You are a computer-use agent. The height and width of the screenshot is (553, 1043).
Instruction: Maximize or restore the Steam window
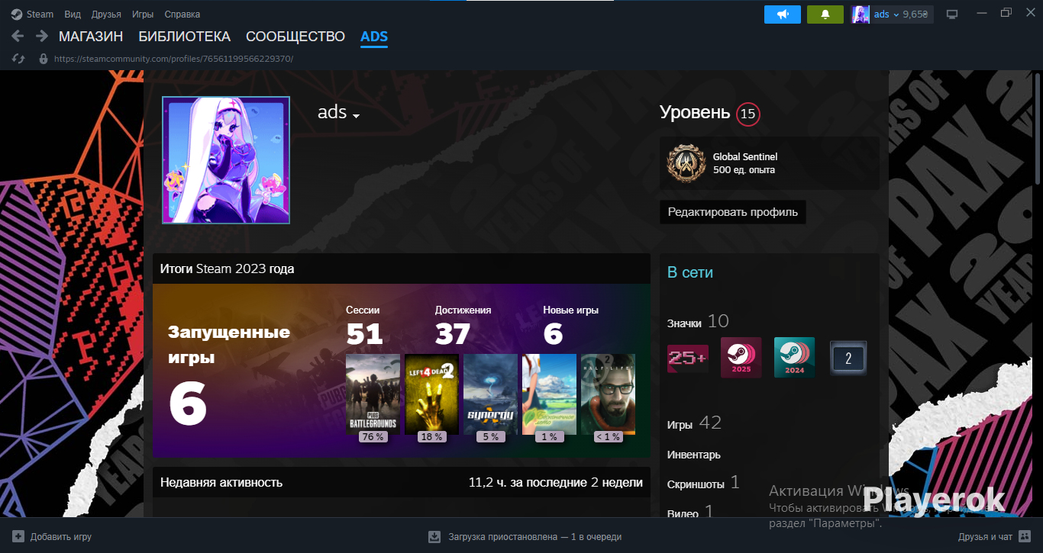pyautogui.click(x=1006, y=13)
